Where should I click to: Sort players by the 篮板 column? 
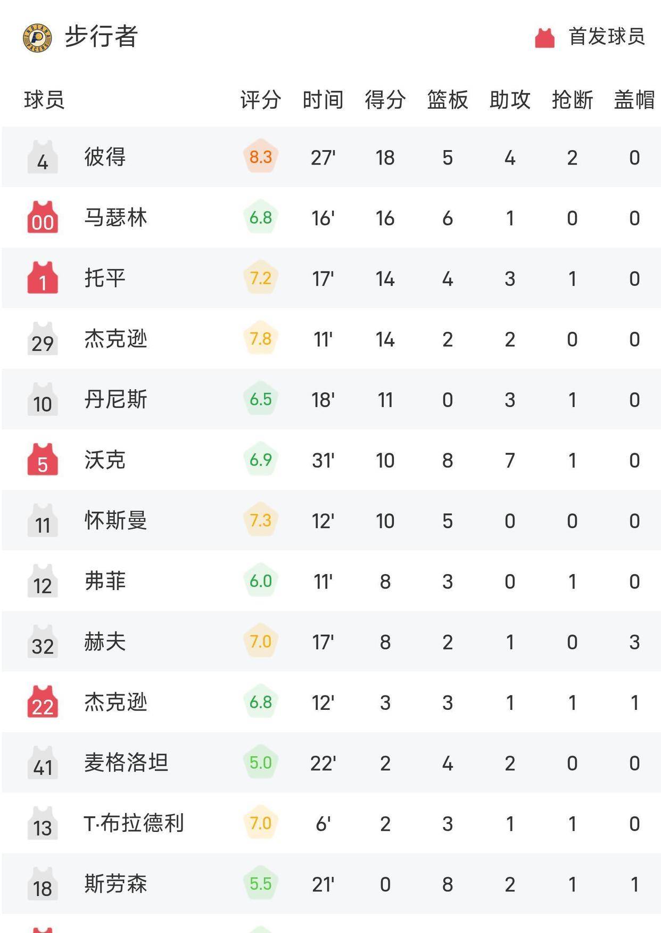click(x=447, y=100)
